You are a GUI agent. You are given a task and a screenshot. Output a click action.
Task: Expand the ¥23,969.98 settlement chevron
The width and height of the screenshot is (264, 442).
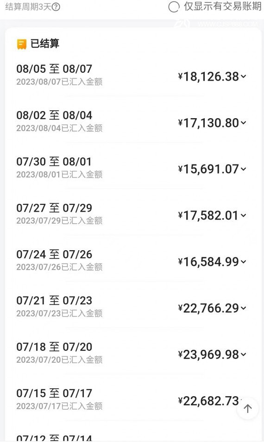[244, 354]
